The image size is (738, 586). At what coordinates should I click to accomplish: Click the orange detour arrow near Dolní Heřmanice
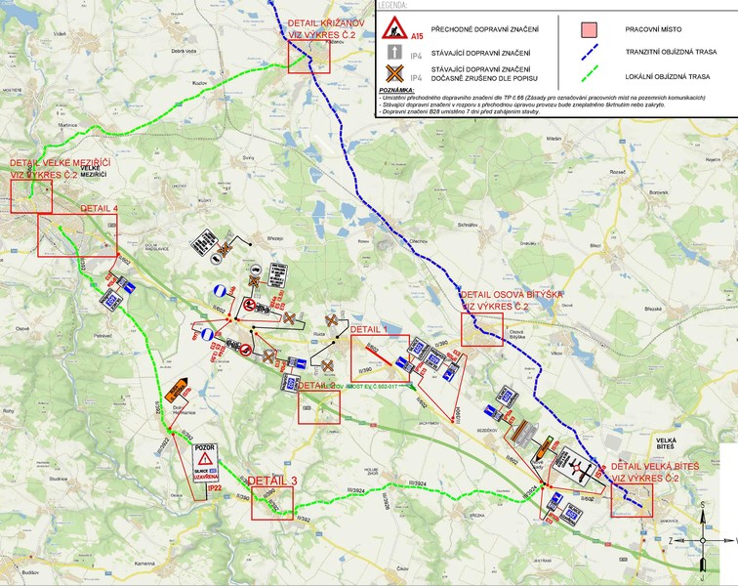point(178,391)
